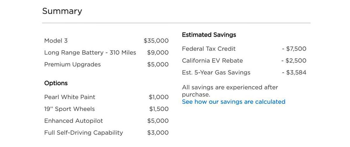Viewport: 350px width, 147px height.
Task: Click the $35,000 Model 3 price
Action: pos(156,41)
